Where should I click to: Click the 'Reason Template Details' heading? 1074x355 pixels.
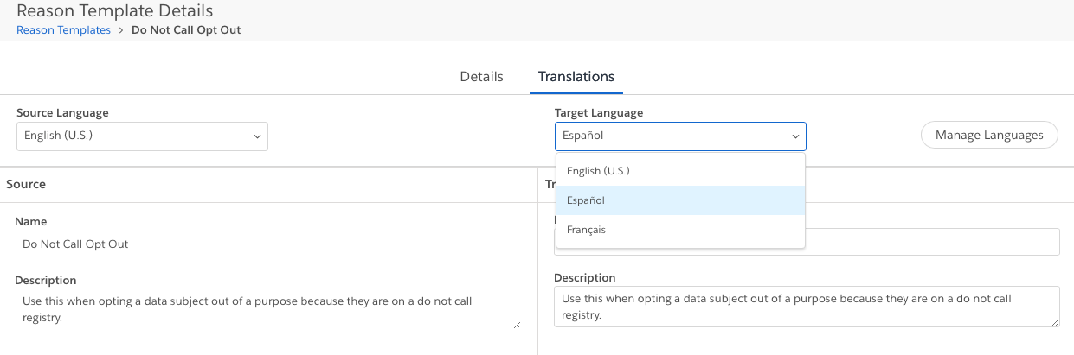click(115, 11)
